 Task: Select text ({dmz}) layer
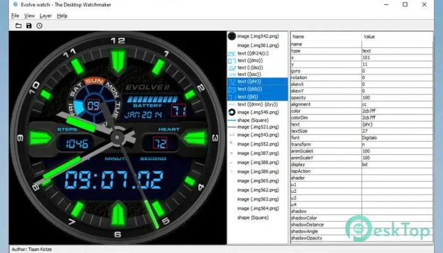250,61
